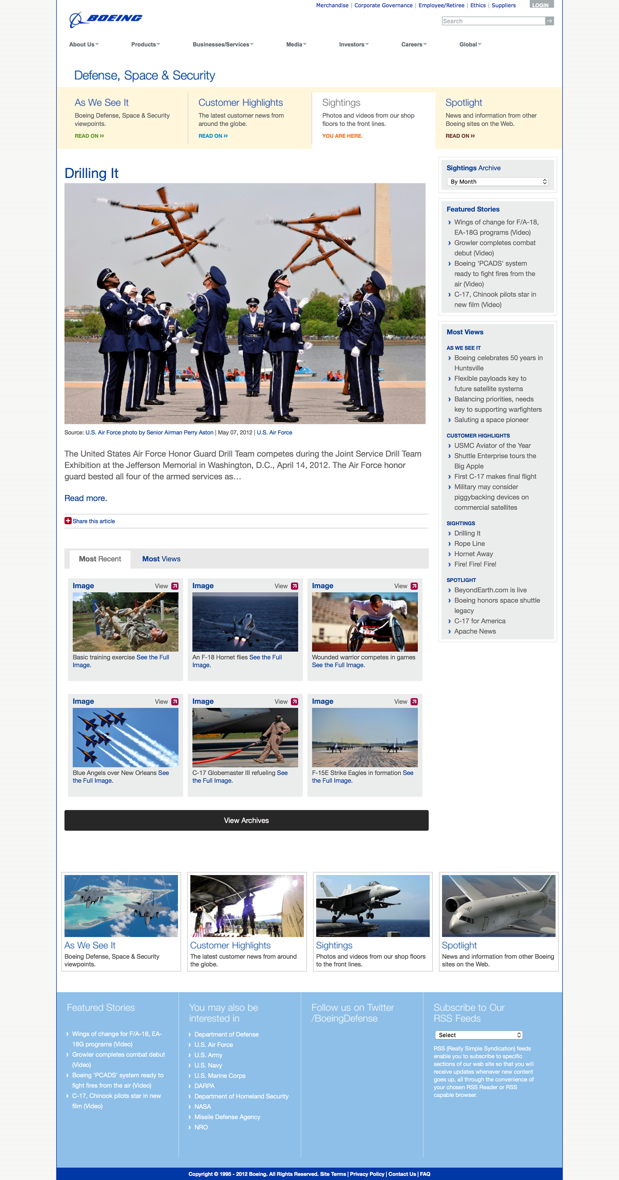Viewport: 619px width, 1180px height.
Task: Click the bottom Sightings promo image
Action: pyautogui.click(x=373, y=906)
